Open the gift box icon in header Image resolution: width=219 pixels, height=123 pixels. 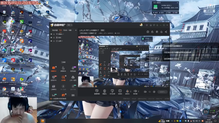point(157,32)
